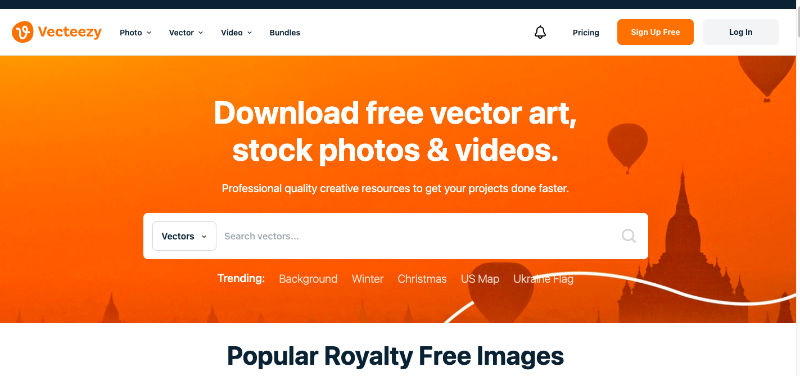This screenshot has width=800, height=376.
Task: Select the trending Christmas link
Action: click(x=422, y=279)
